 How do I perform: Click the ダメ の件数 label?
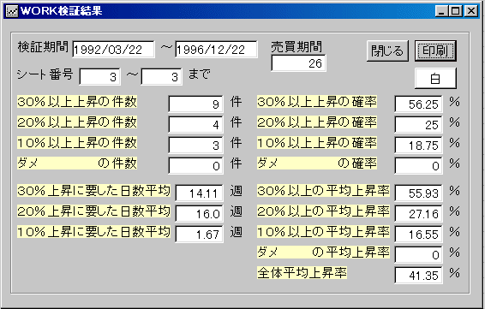pos(77,163)
